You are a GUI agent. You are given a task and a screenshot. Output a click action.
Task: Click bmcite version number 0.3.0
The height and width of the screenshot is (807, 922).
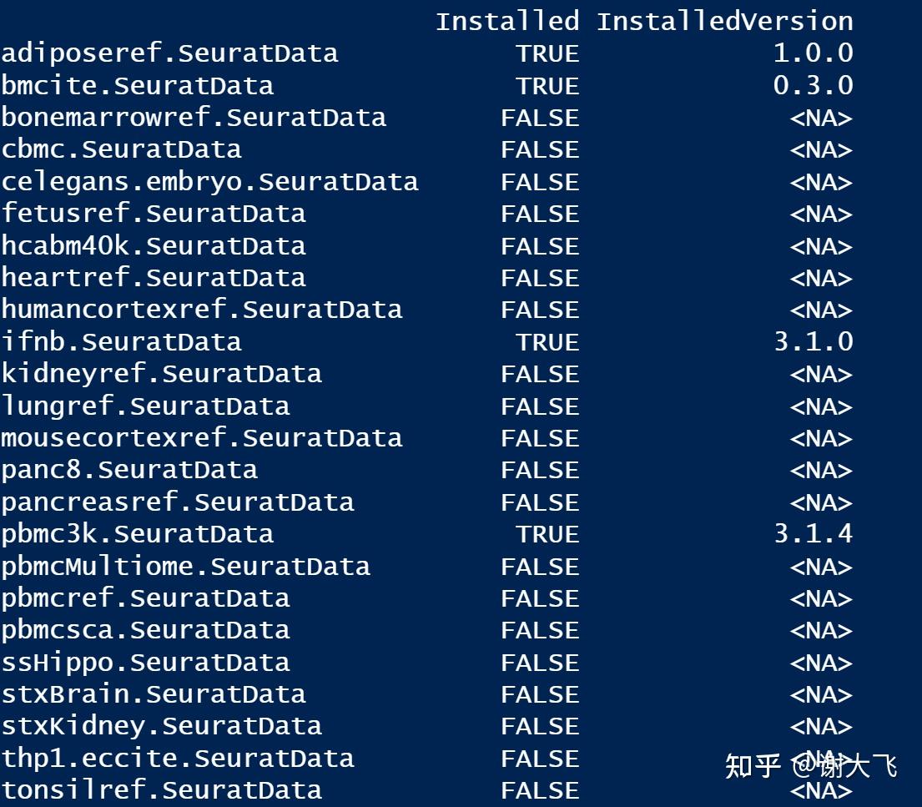pos(813,86)
